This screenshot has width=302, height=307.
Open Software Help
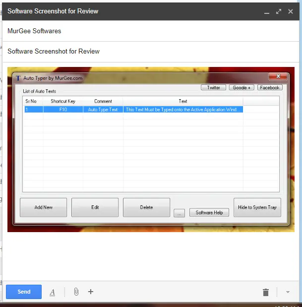209,212
